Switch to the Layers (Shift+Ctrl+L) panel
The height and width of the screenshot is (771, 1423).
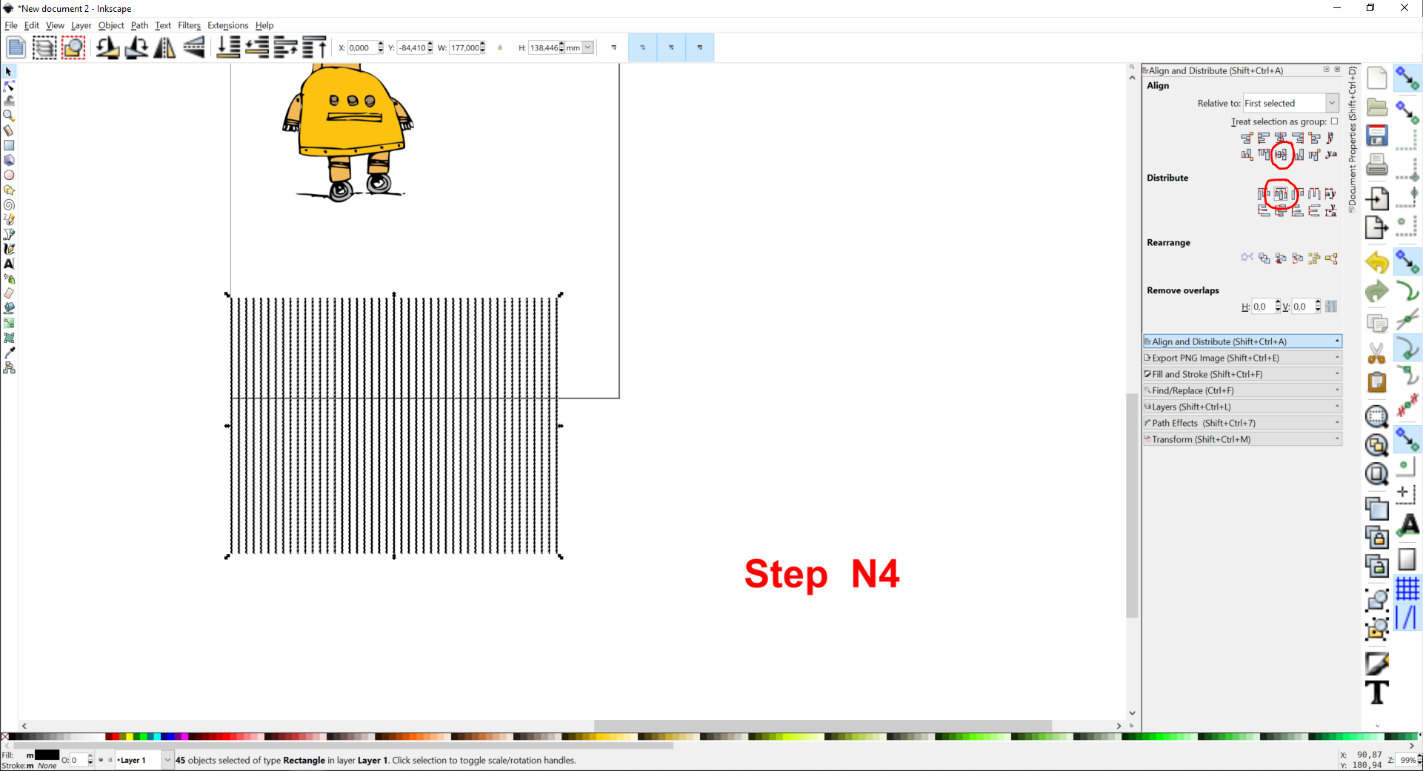pyautogui.click(x=1242, y=407)
